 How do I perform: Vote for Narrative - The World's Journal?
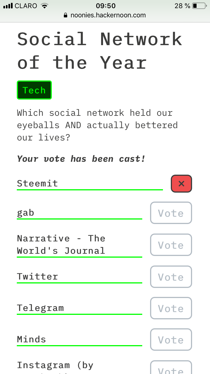click(171, 245)
